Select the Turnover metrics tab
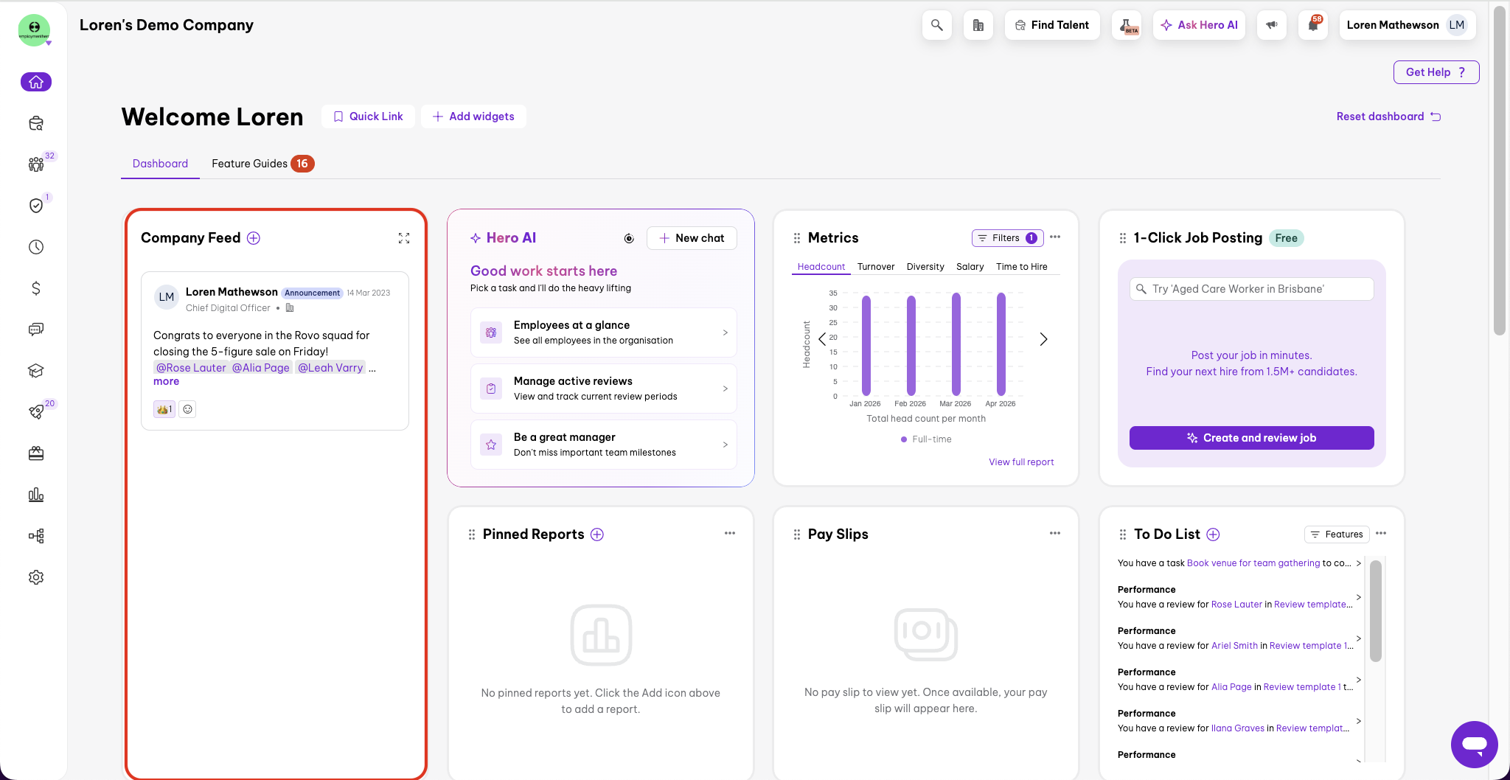Screen dimensions: 1510x780 [x=876, y=267]
